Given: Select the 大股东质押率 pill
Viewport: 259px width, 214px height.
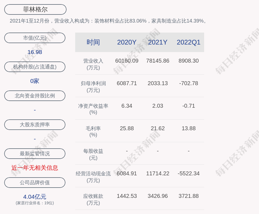Looking at the screenshot, I should click(35, 125).
